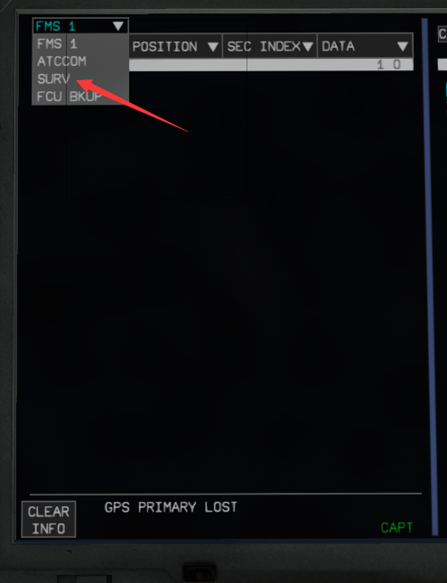The width and height of the screenshot is (447, 583).
Task: Click the 1 0 indicator on title bar
Action: (388, 65)
